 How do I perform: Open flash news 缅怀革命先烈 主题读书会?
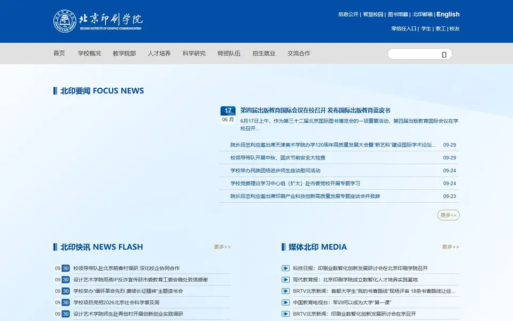[128, 291]
